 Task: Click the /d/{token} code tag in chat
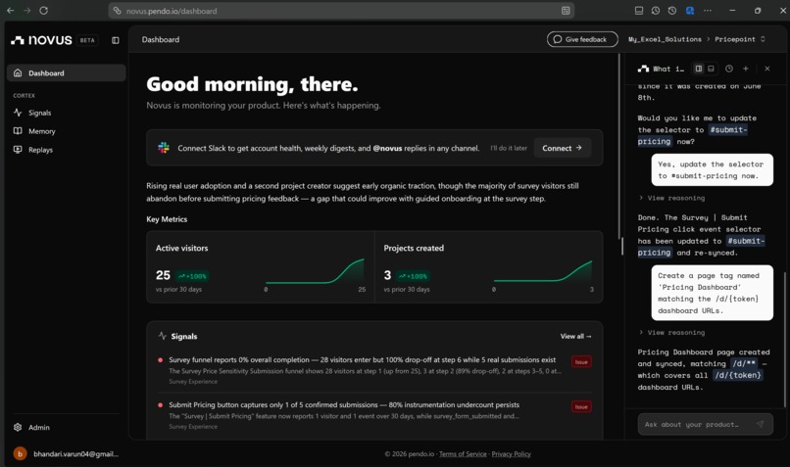738,375
